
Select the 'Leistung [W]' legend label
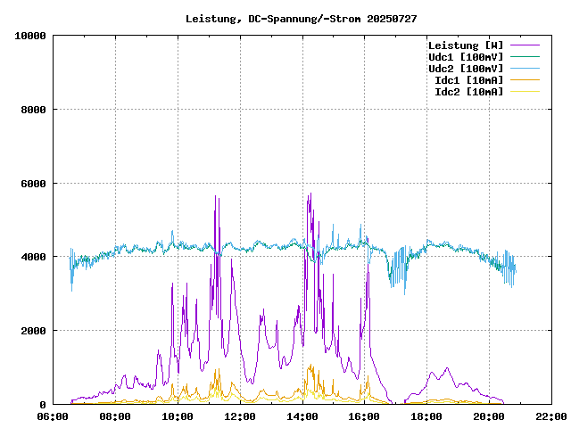[465, 45]
